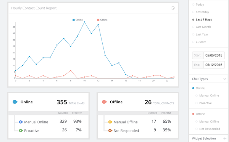Click the orange Not Responded tag icon
This screenshot has width=229, height=142.
(x=110, y=131)
